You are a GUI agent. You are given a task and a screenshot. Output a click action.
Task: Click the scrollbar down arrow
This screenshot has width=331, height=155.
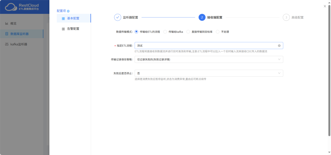tap(329, 152)
